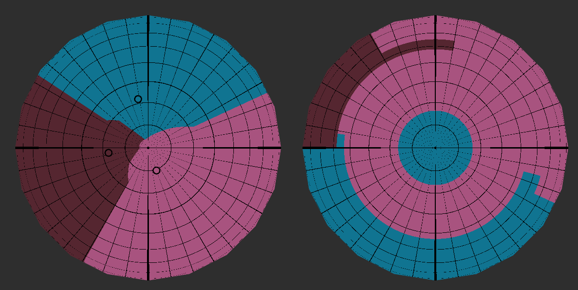Click the top end of left disc's vertical axis
Image resolution: width=578 pixels, height=290 pixels.
pyautogui.click(x=148, y=17)
